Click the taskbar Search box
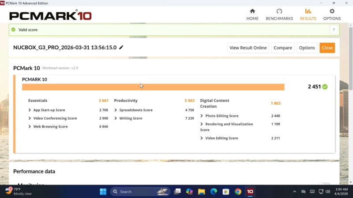Image resolution: width=353 pixels, height=198 pixels. click(140, 191)
